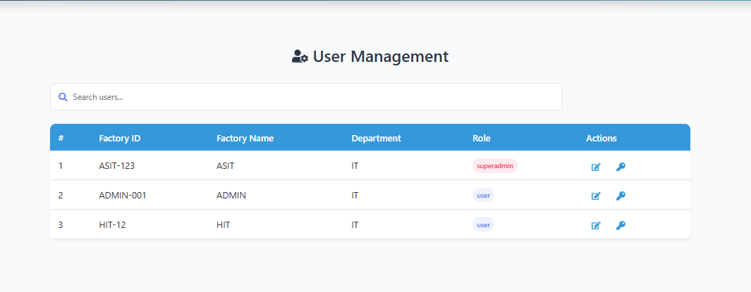
Task: Select the ADMIN-001 factory ID cell
Action: pyautogui.click(x=123, y=196)
